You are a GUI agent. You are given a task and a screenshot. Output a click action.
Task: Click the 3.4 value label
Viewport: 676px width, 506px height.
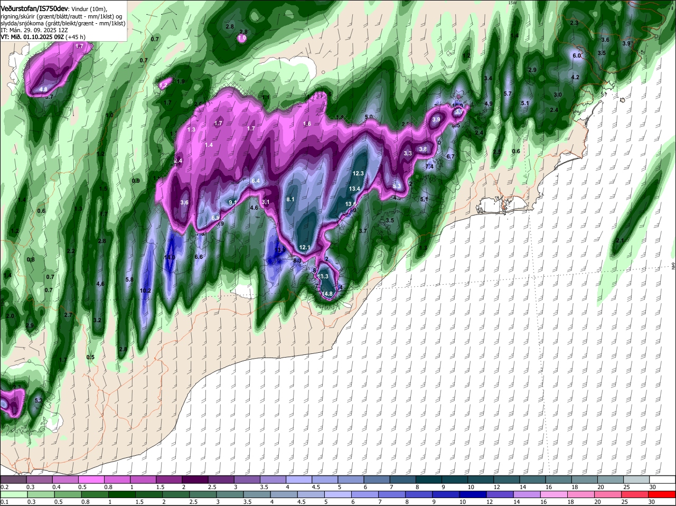click(488, 78)
